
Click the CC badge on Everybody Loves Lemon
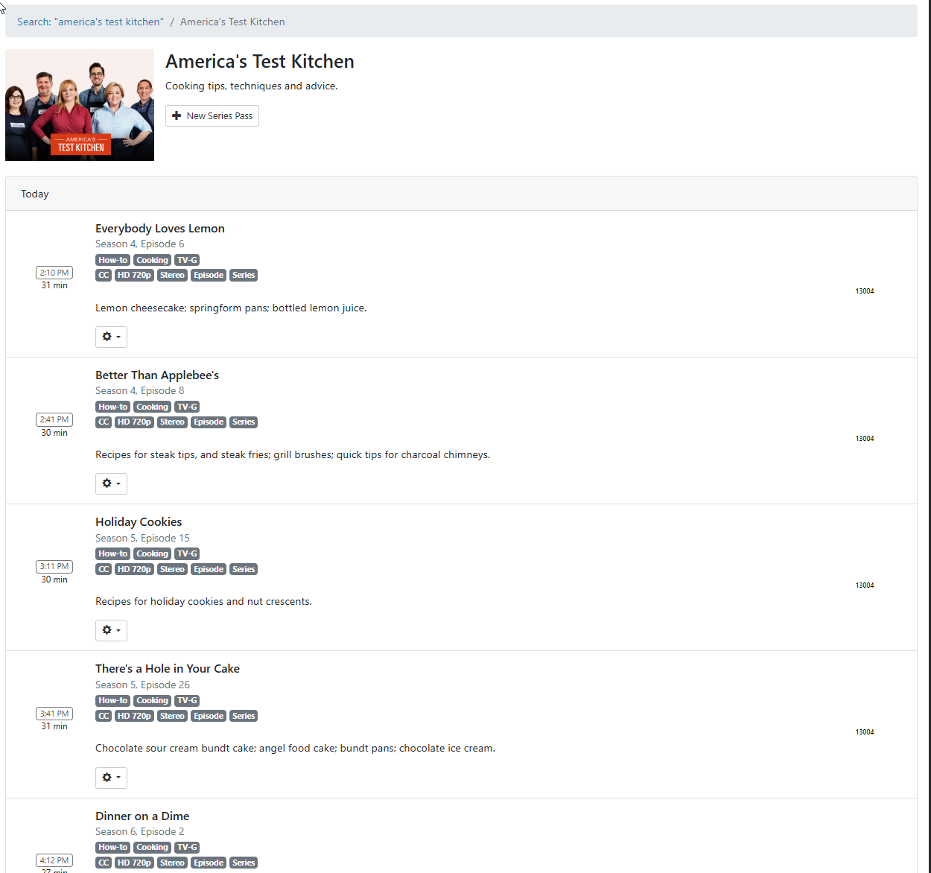pos(104,276)
